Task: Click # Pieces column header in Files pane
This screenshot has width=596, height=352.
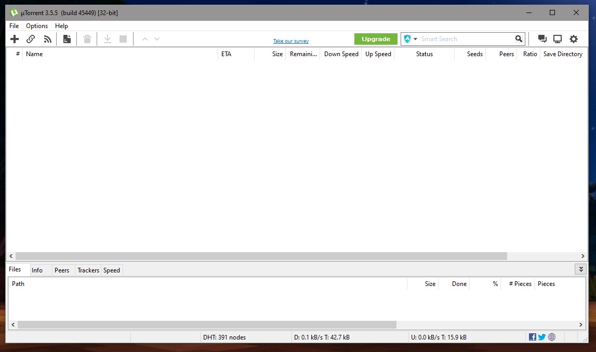Action: tap(518, 284)
